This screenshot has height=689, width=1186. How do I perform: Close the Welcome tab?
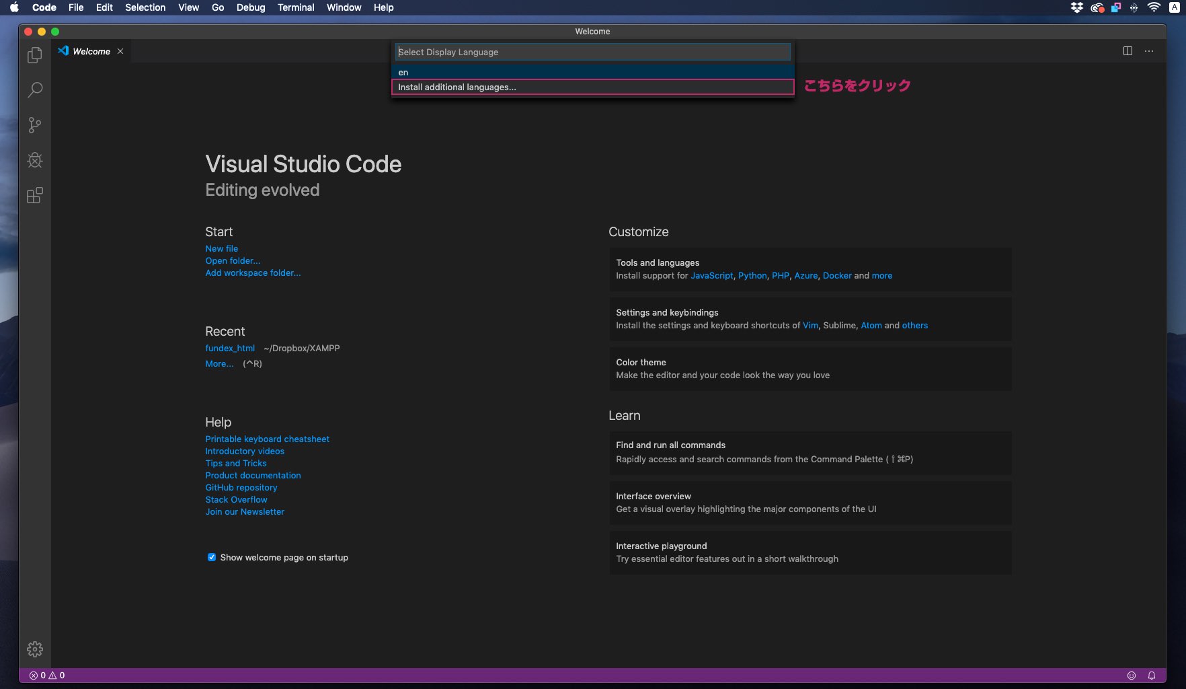(120, 51)
